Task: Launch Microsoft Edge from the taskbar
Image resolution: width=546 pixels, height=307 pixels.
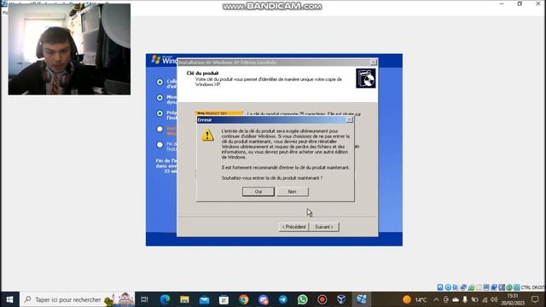Action: (165, 299)
